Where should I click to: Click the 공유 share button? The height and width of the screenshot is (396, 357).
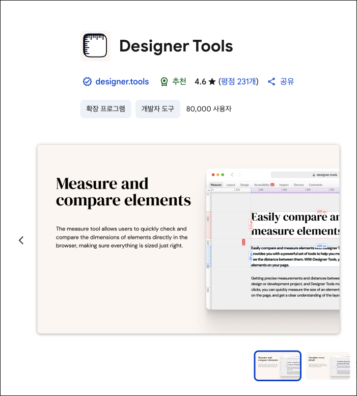click(x=287, y=82)
